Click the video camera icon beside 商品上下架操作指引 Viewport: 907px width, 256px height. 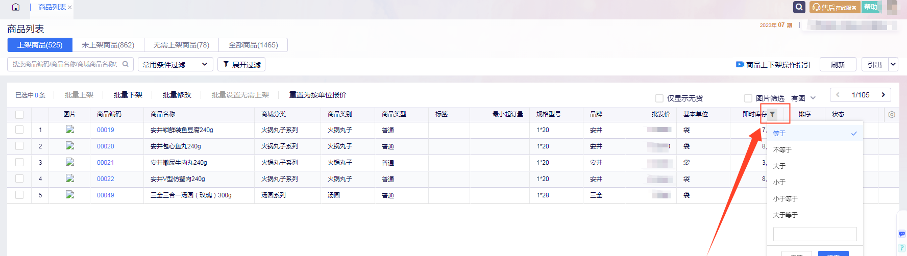[x=740, y=64]
